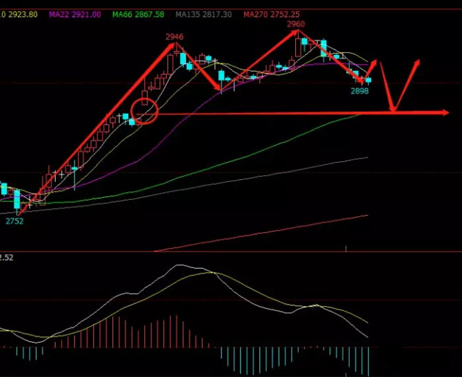The width and height of the screenshot is (462, 377).
Task: Select the MA270 2752.25 indicator label
Action: click(x=272, y=14)
